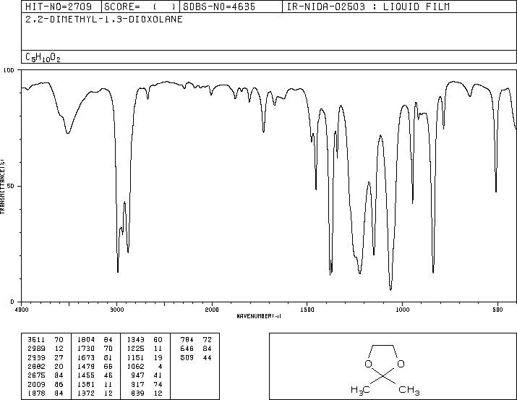Click peak table entry 1878
The width and height of the screenshot is (517, 400).
coord(36,393)
